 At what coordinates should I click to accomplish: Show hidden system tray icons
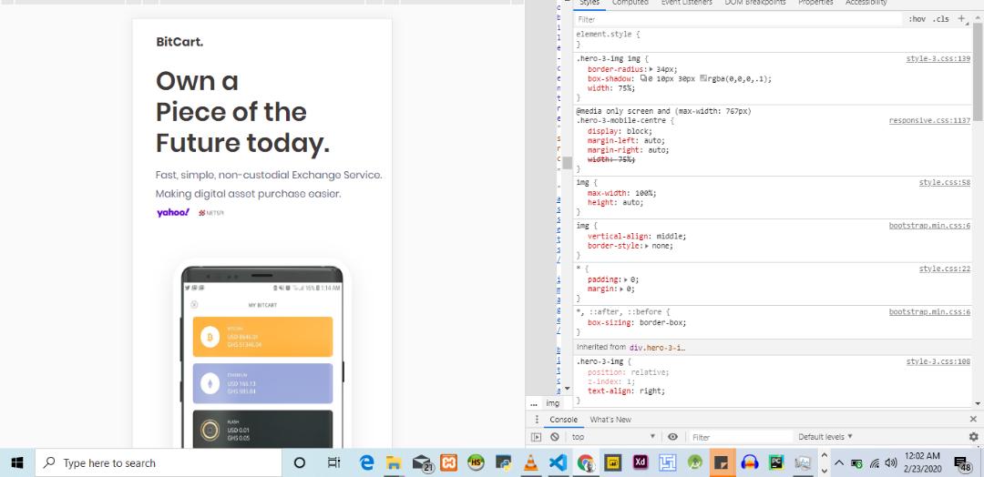[839, 463]
